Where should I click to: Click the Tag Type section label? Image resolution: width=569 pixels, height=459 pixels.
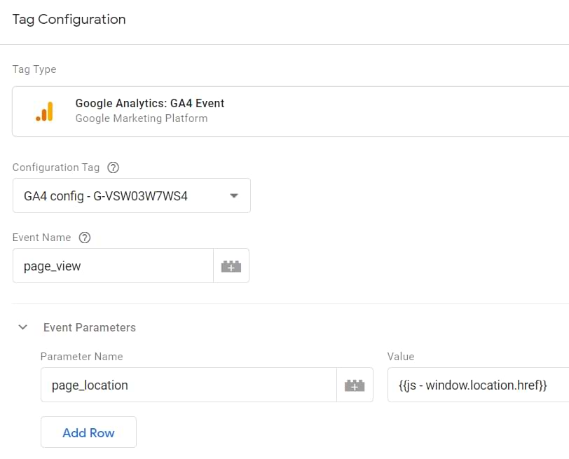[34, 69]
